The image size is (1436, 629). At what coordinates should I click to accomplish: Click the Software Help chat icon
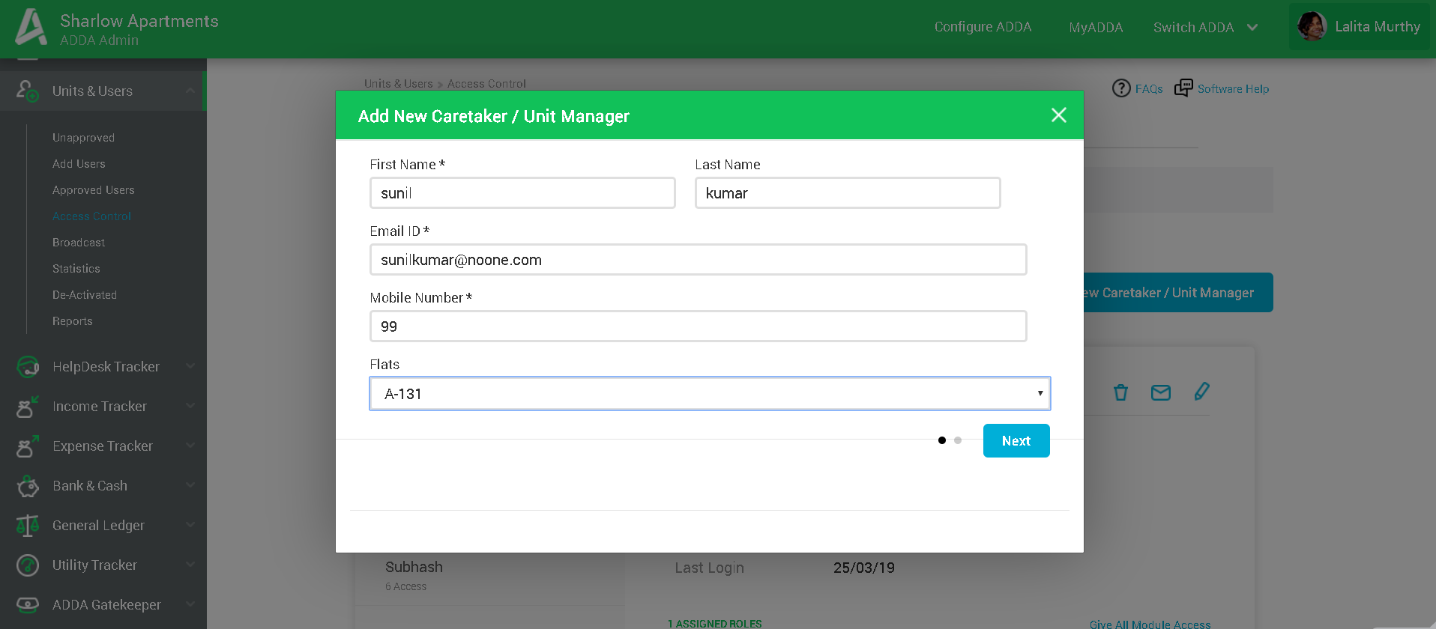[x=1183, y=88]
